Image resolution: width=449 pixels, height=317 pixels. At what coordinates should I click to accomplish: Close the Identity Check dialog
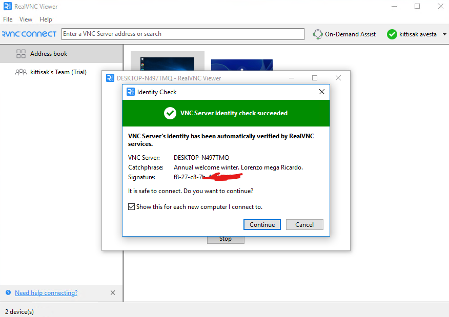point(322,92)
